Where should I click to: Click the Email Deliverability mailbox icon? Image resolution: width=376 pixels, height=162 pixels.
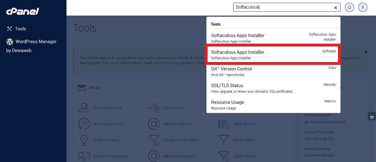pyautogui.click(x=84, y=156)
